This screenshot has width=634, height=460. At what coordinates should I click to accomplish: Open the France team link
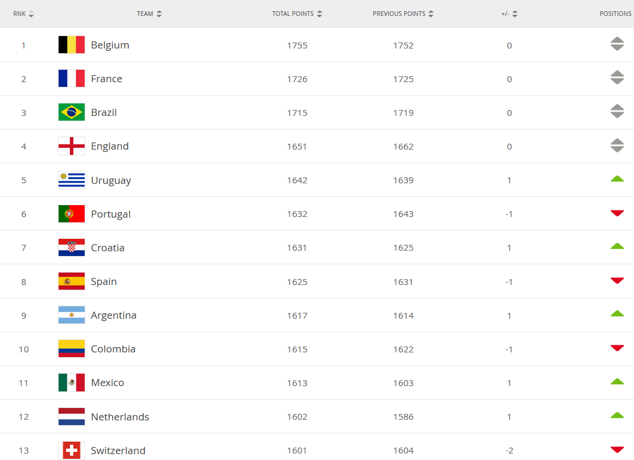pos(107,79)
